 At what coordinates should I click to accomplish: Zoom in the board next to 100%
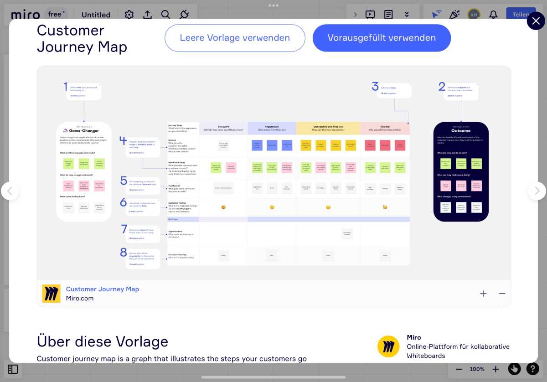[495, 369]
